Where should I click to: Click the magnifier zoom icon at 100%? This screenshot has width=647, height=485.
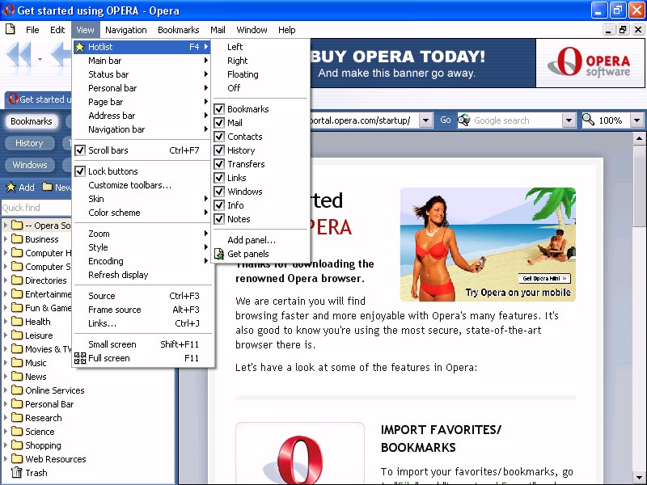(589, 120)
